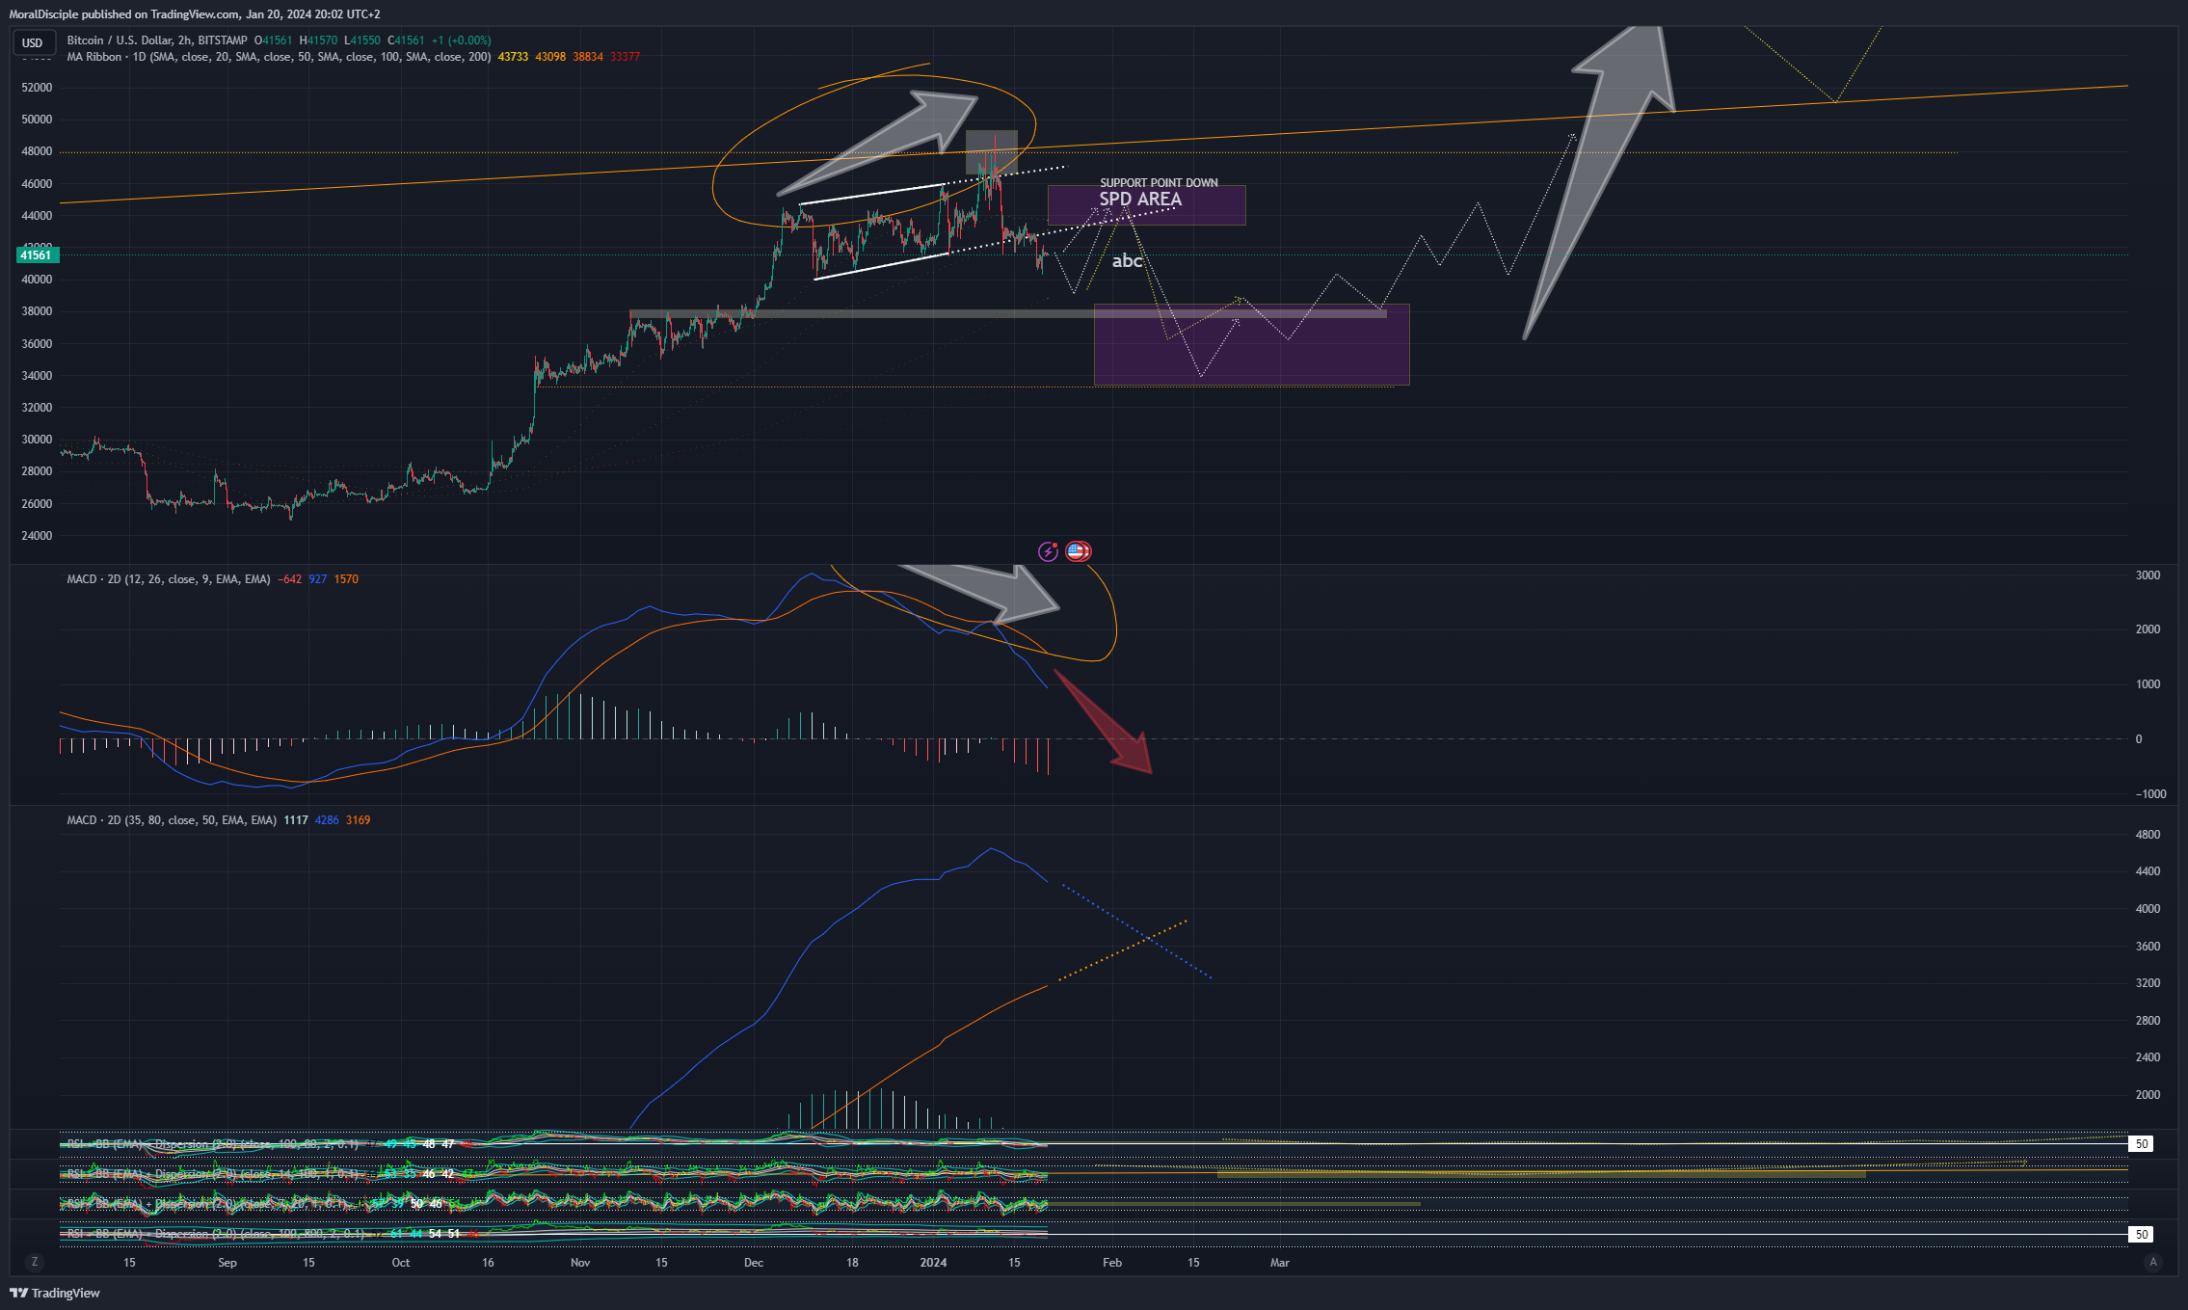Click the Z timezone button on the time axis
This screenshot has width=2188, height=1310.
[x=35, y=1262]
